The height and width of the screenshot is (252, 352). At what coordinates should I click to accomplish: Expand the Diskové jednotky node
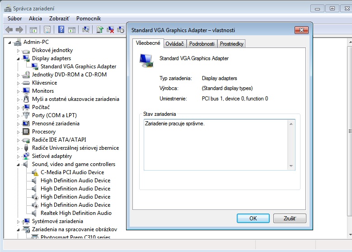point(18,51)
